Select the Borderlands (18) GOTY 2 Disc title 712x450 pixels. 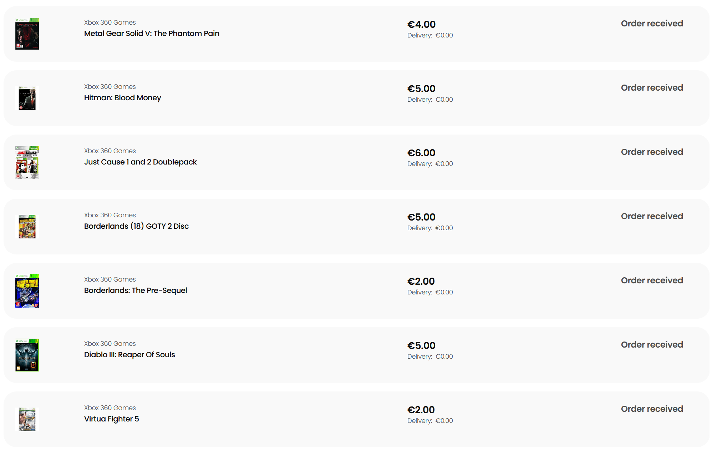(x=136, y=226)
